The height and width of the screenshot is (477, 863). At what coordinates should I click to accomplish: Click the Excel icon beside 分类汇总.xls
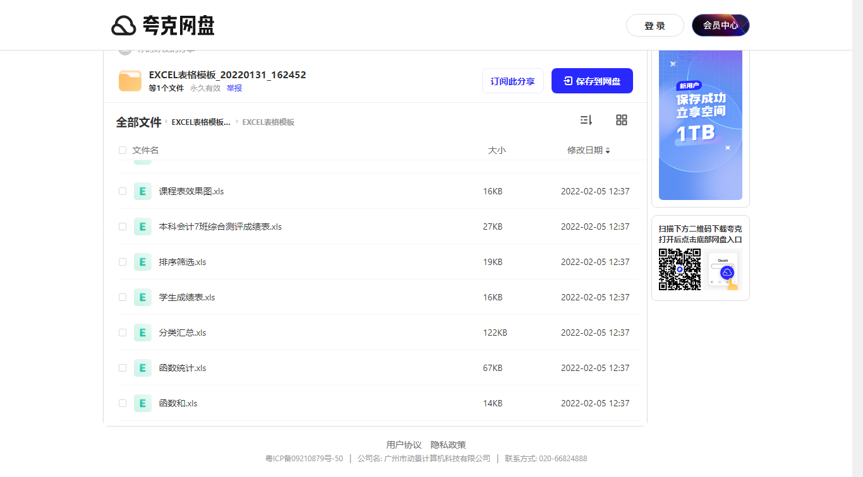click(x=142, y=333)
